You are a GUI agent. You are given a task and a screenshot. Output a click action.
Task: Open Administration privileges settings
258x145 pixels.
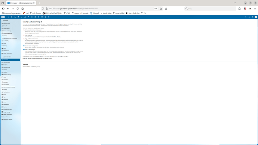click(10, 87)
